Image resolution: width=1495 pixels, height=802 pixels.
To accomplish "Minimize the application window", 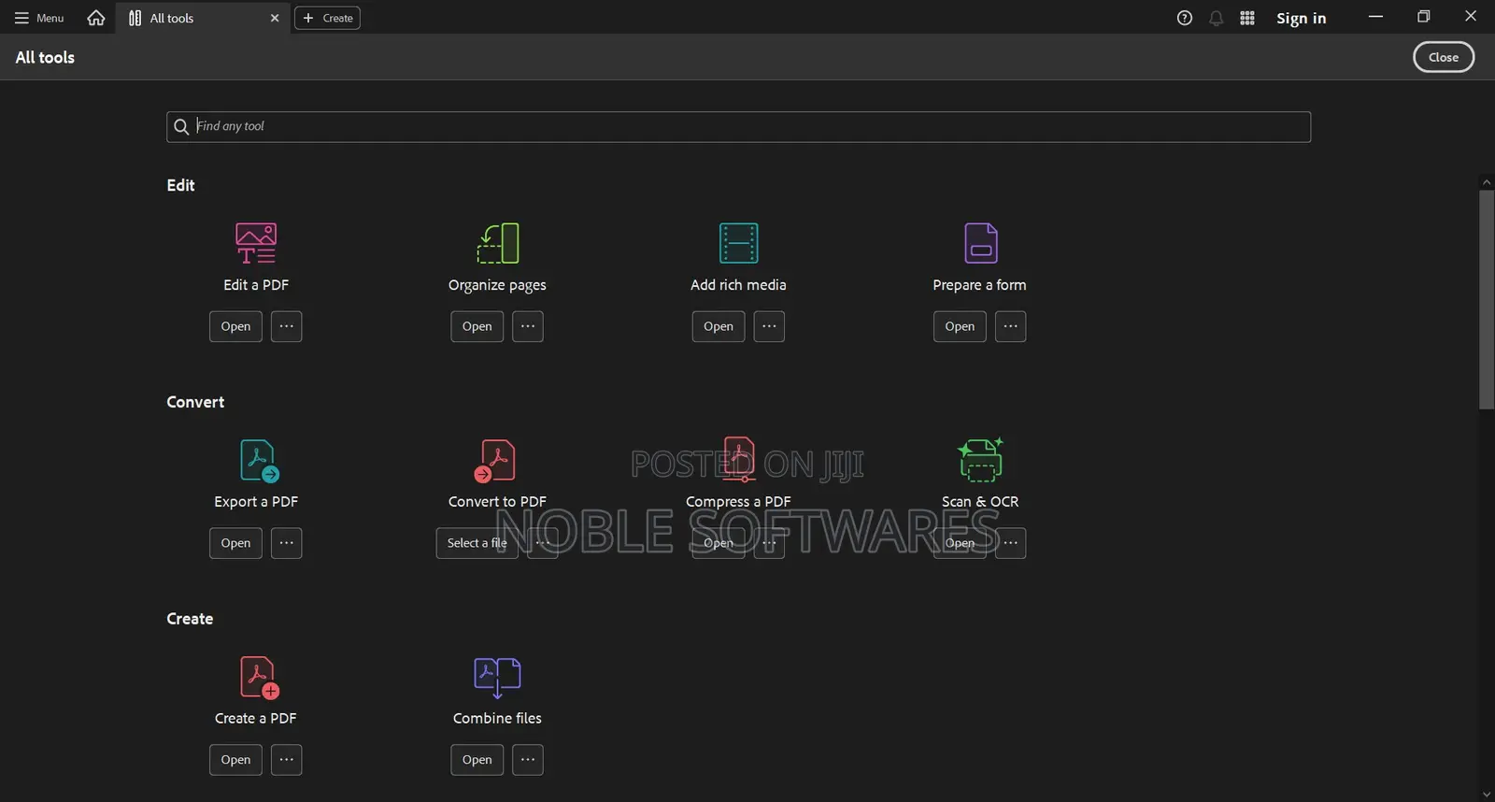I will [x=1375, y=17].
